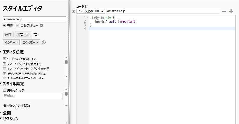Enable the 更新をチェック checkbox
239x124 pixels.
click(x=4, y=90)
